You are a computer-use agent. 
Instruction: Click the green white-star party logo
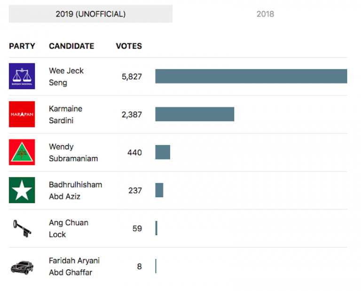[22, 190]
